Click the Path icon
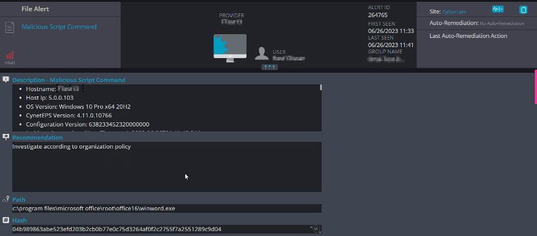Viewport: 537px width, 236px height. [6, 199]
